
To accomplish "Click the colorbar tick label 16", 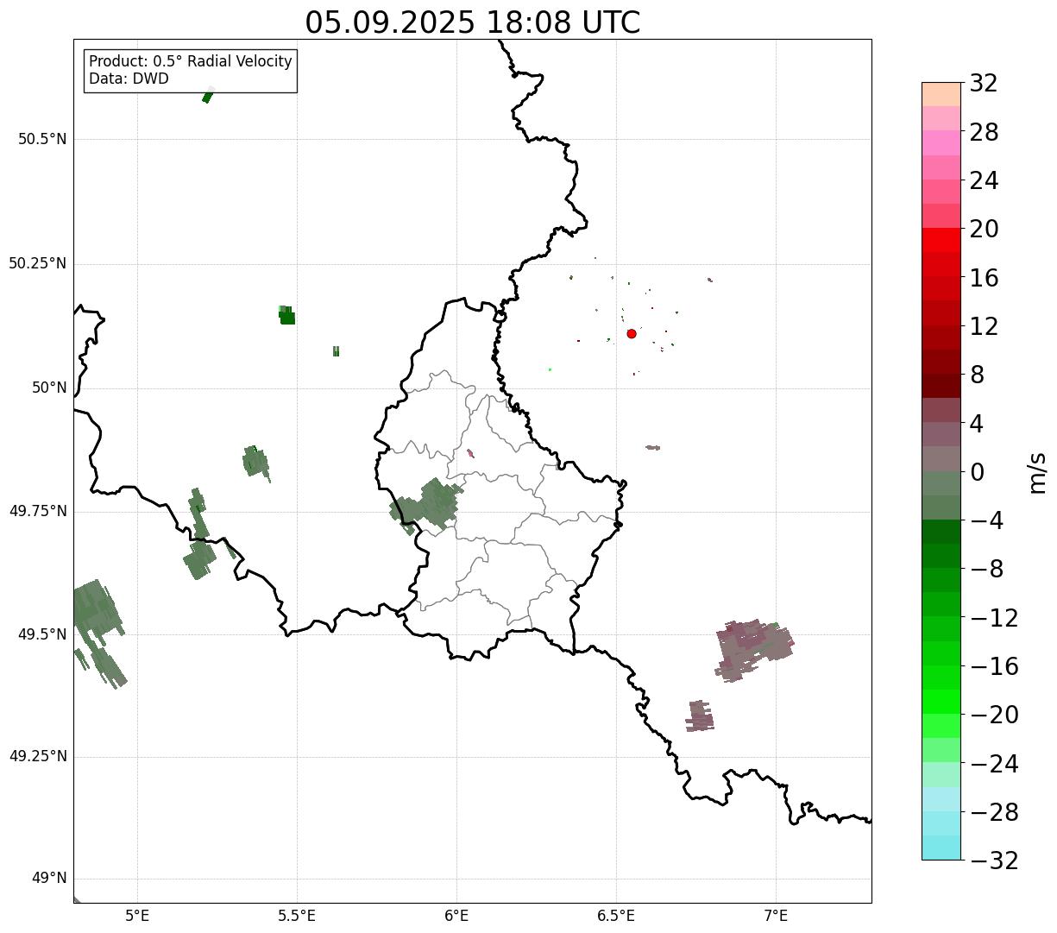I will 984,278.
